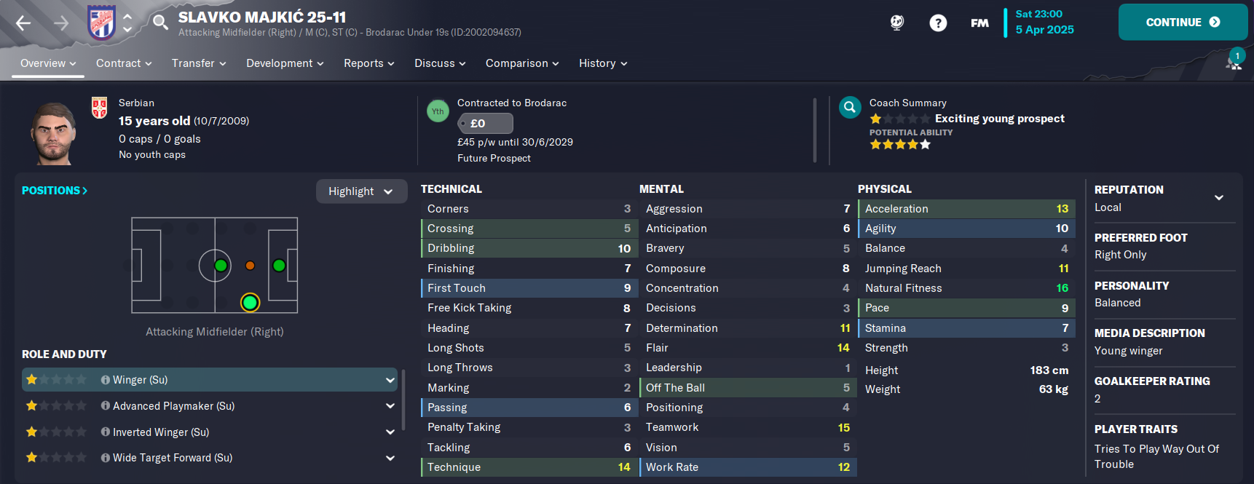
Task: Open the coach summary magnifier icon
Action: 849,108
